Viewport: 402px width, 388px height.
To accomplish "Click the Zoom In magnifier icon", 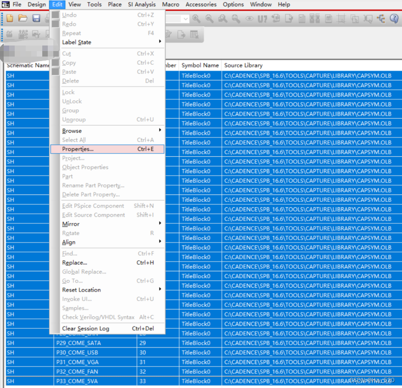I will [x=196, y=18].
